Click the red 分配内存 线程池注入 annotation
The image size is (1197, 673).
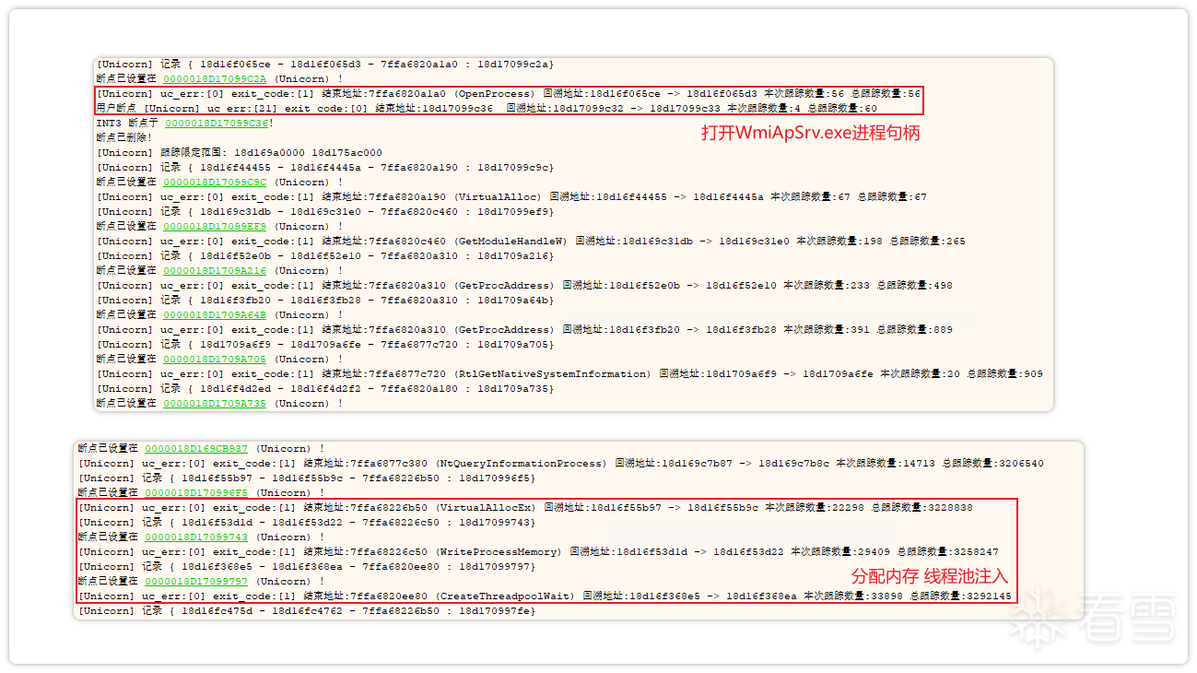[x=929, y=576]
